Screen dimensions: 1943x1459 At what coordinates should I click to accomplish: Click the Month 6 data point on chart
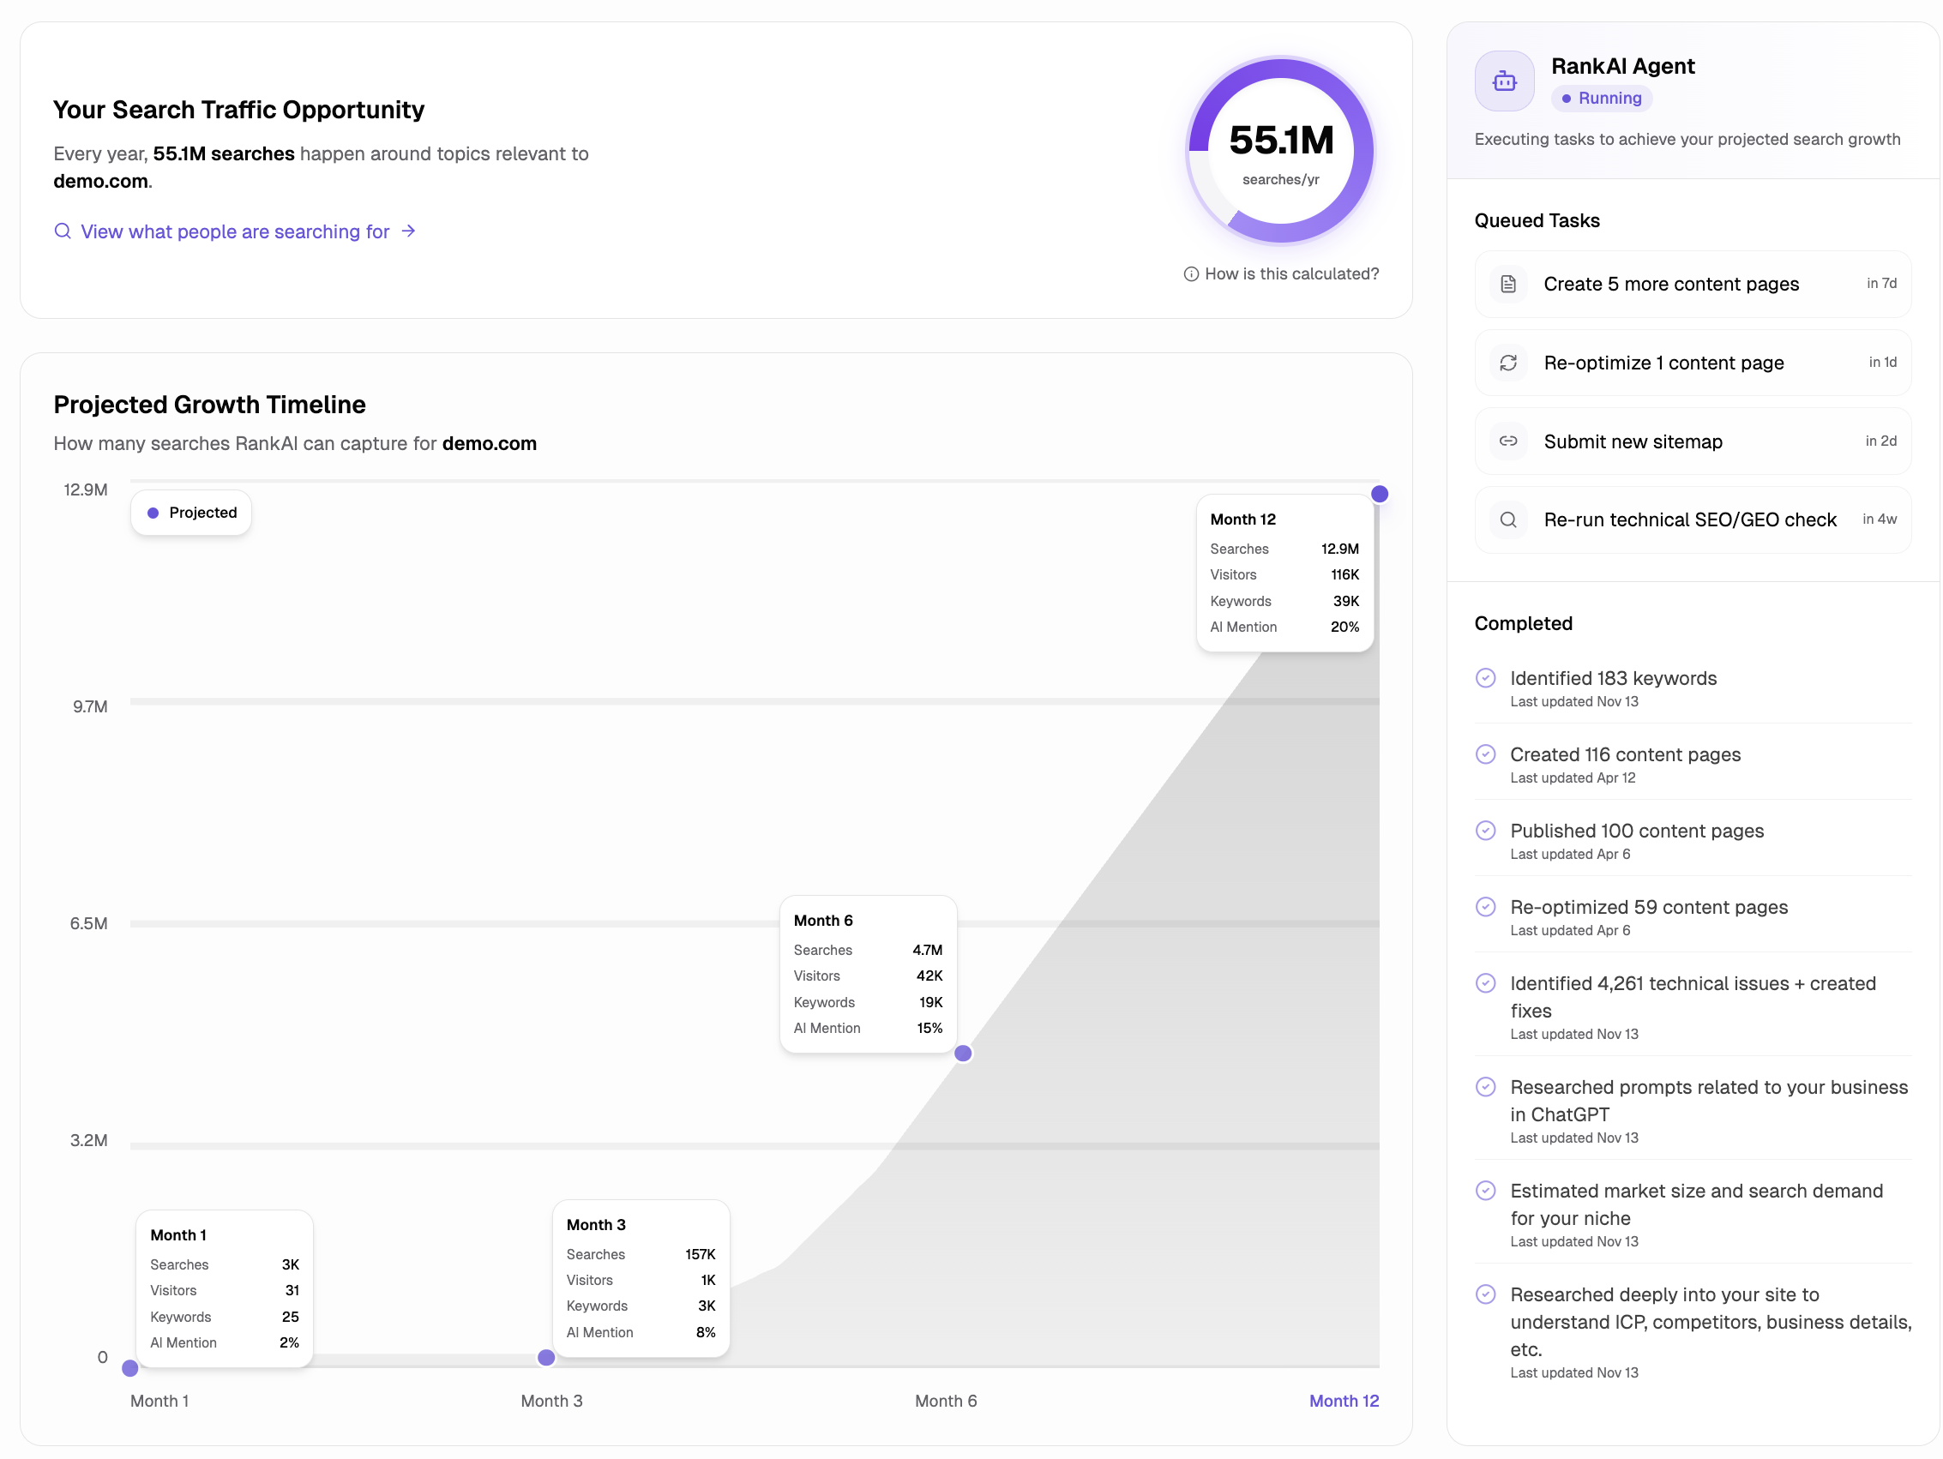point(963,1054)
